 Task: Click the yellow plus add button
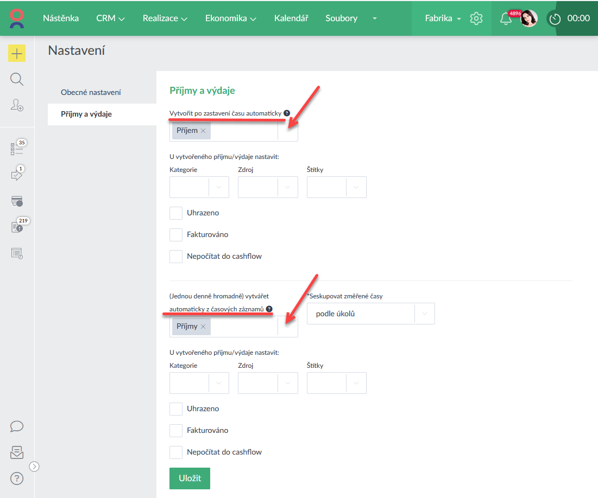coord(17,53)
